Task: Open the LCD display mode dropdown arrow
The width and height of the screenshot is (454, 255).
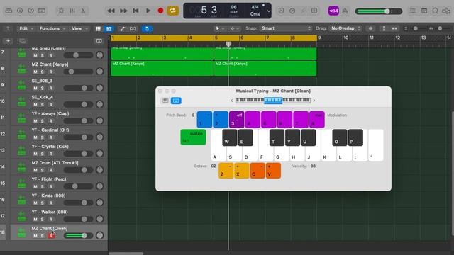Action: (268, 11)
